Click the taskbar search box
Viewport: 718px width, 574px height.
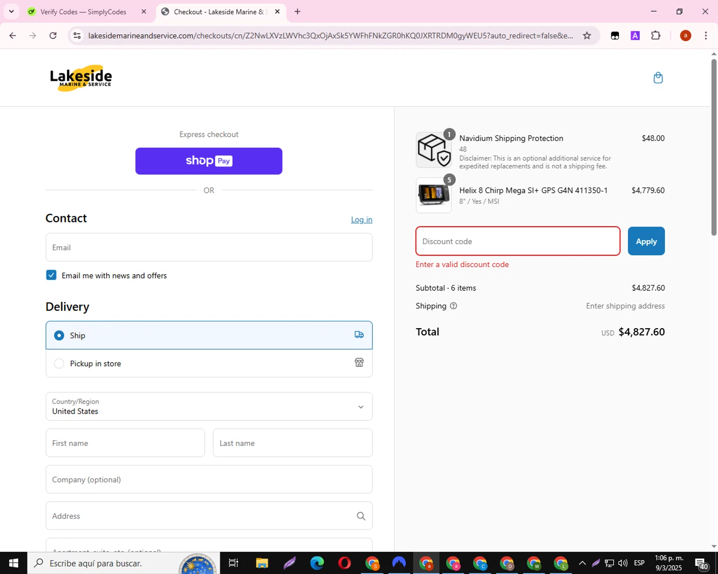[123, 563]
